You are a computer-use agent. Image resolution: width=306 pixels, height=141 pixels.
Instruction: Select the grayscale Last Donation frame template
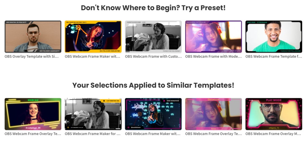93,114
